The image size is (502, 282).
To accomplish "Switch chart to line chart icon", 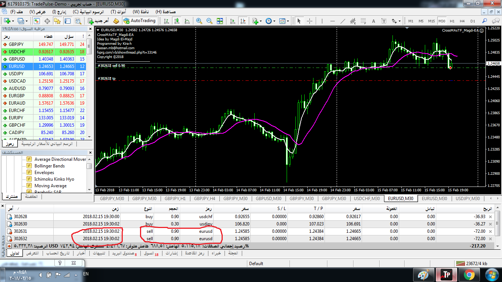I will coord(187,21).
